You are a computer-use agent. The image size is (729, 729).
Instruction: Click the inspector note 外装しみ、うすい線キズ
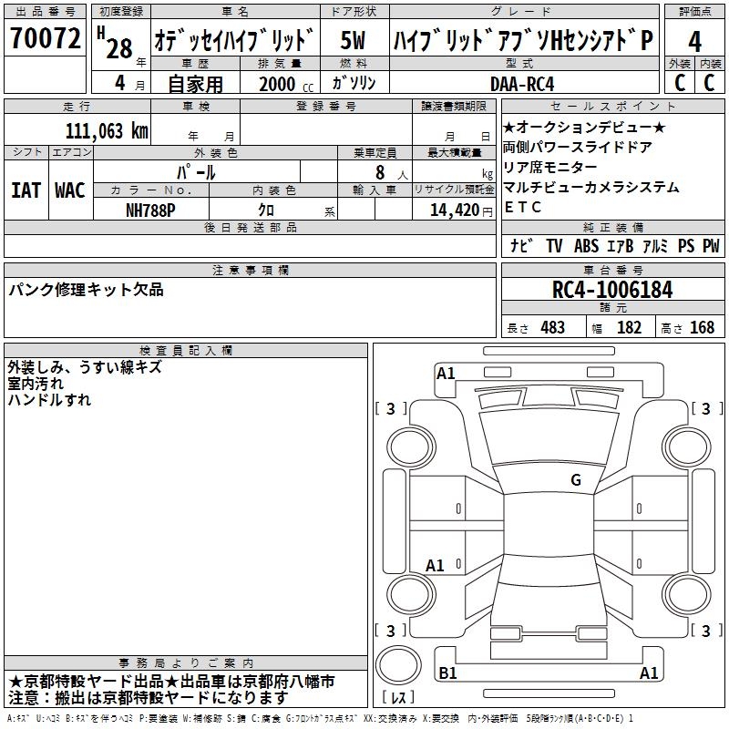(x=84, y=367)
